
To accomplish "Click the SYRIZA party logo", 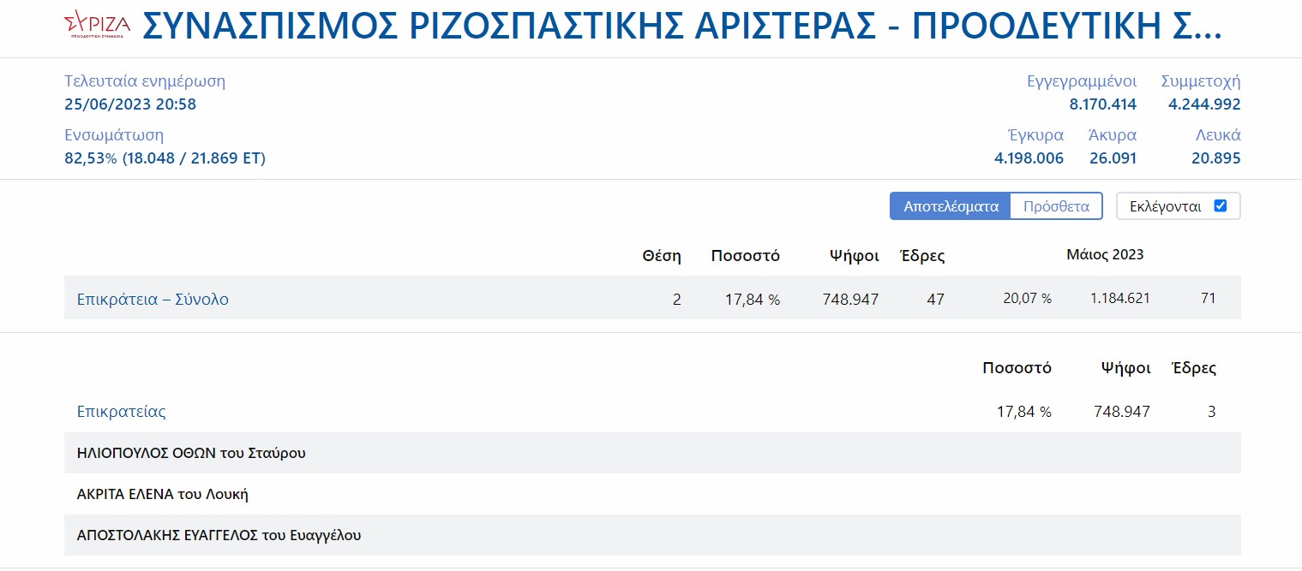I will 97,27.
